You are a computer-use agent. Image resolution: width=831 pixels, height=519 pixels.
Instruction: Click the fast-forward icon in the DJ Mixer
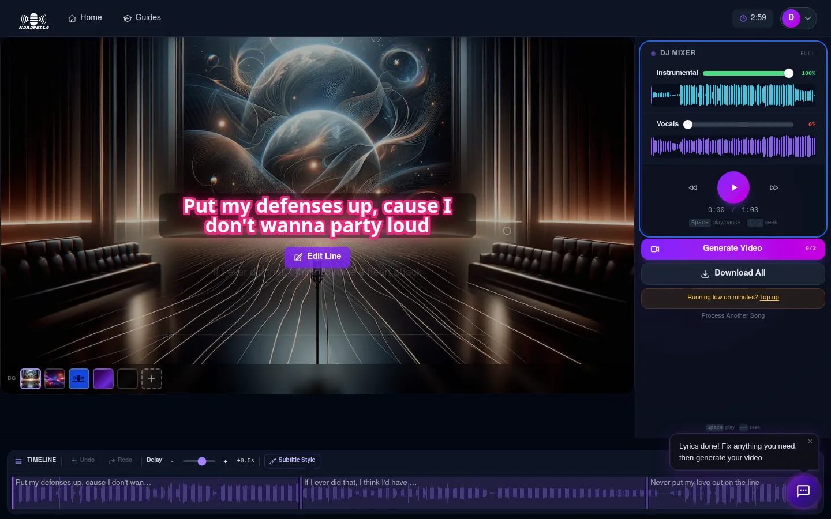(774, 187)
